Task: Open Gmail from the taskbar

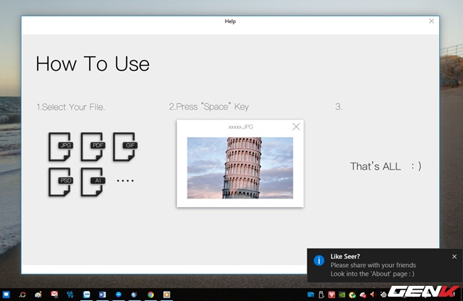Action: pos(54,295)
